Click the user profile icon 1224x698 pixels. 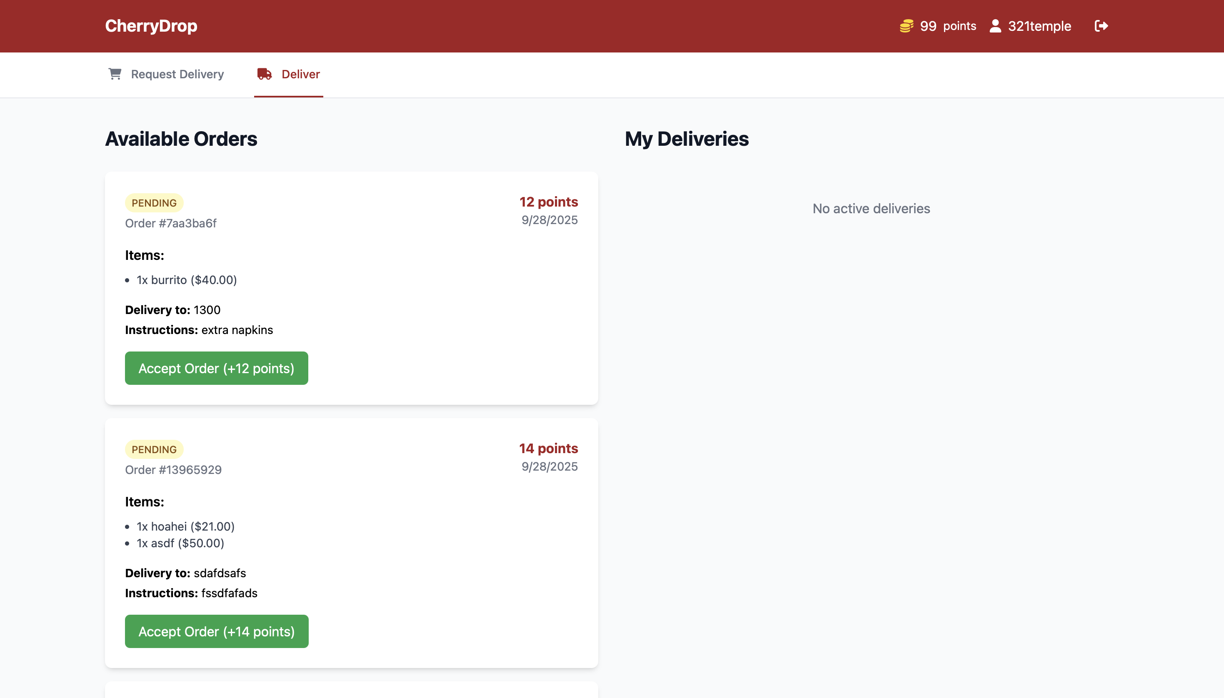pyautogui.click(x=995, y=26)
